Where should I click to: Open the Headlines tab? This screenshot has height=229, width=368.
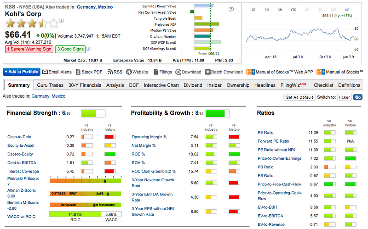coord(265,85)
